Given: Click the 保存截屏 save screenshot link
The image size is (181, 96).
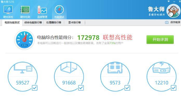Looking at the screenshot, I should point(175,23).
